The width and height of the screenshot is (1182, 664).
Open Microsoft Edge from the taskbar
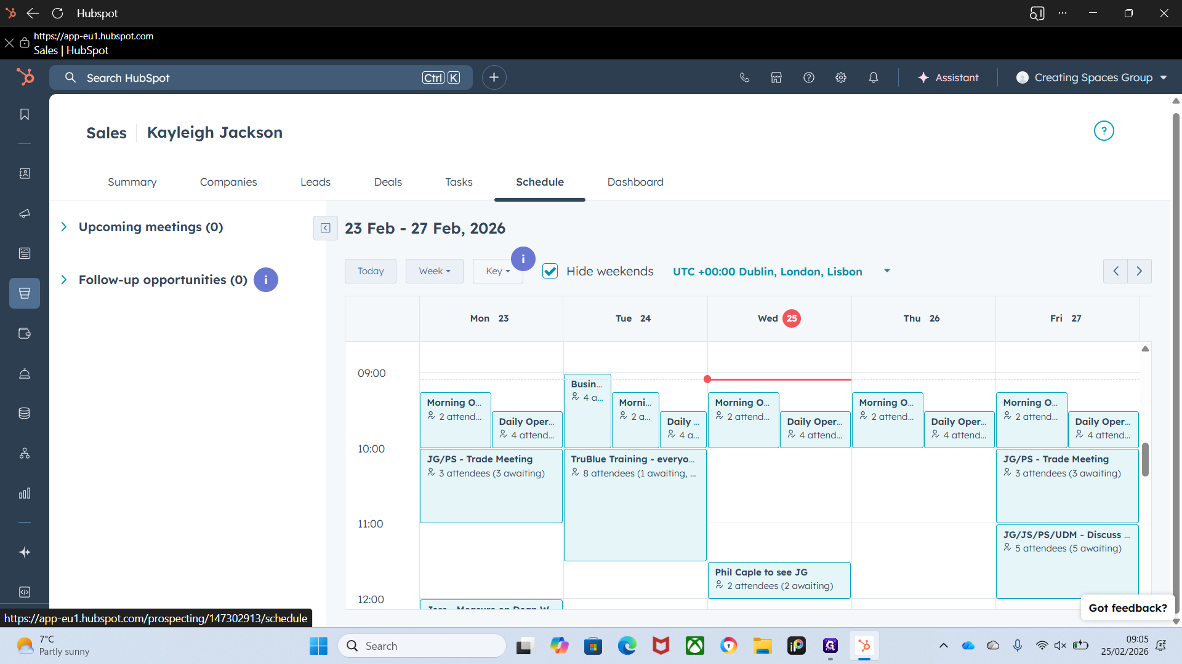click(x=627, y=646)
